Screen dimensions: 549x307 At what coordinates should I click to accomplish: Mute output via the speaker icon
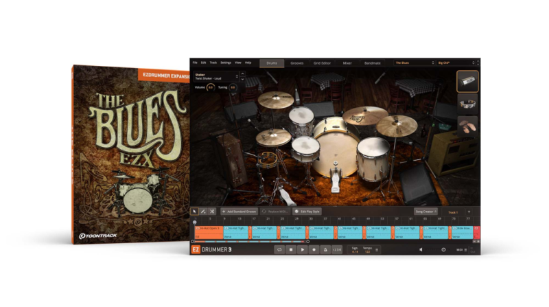[x=421, y=250]
